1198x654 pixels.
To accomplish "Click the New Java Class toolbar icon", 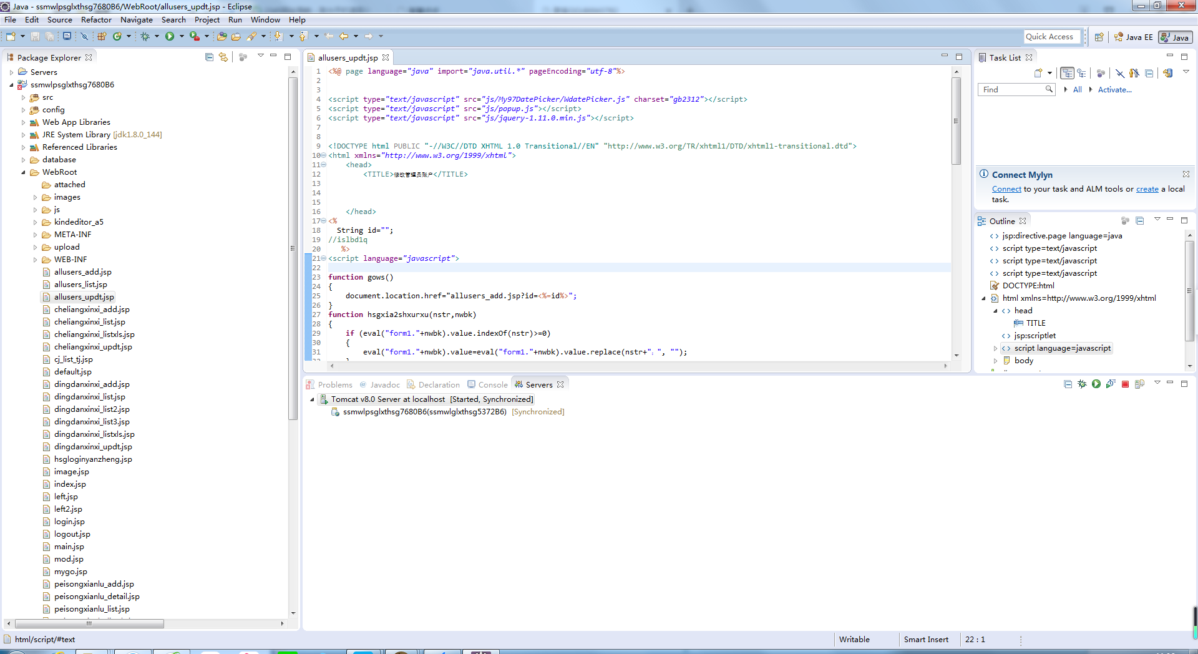I will (x=117, y=36).
